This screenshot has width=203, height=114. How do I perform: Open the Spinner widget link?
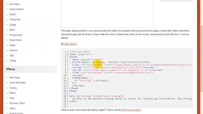pos(13,50)
